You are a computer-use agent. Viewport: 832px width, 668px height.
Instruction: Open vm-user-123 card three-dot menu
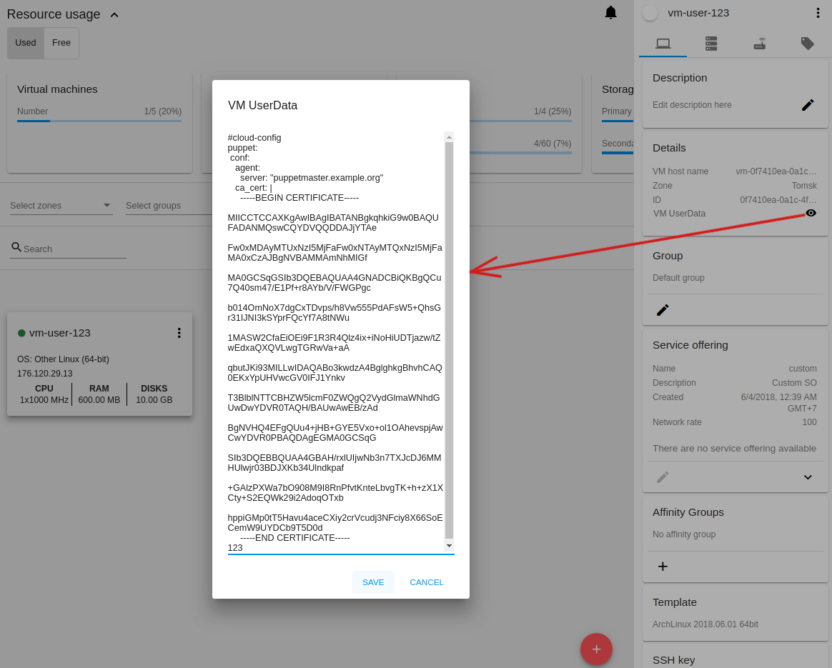[x=179, y=333]
